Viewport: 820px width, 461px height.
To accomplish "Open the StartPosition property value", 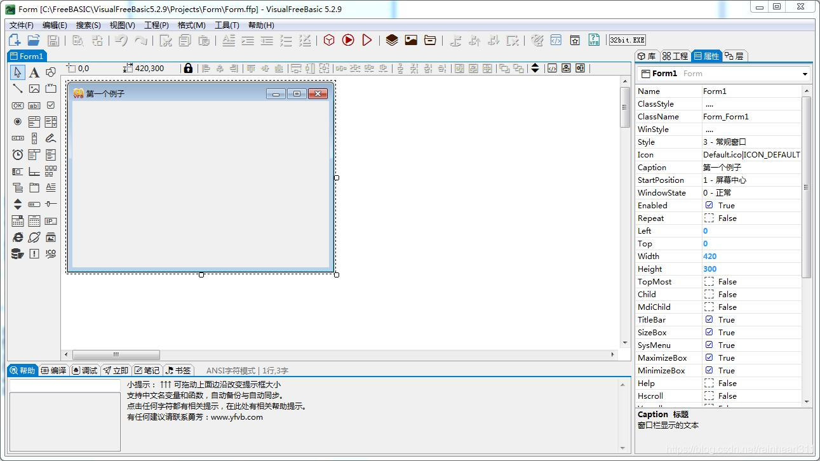I will pyautogui.click(x=751, y=180).
